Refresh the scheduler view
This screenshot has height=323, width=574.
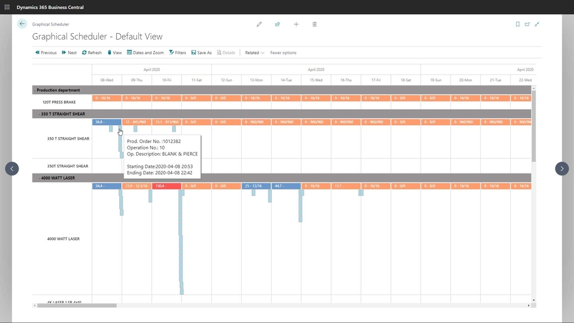(92, 53)
